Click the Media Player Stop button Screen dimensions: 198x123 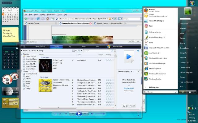[x=66, y=114]
